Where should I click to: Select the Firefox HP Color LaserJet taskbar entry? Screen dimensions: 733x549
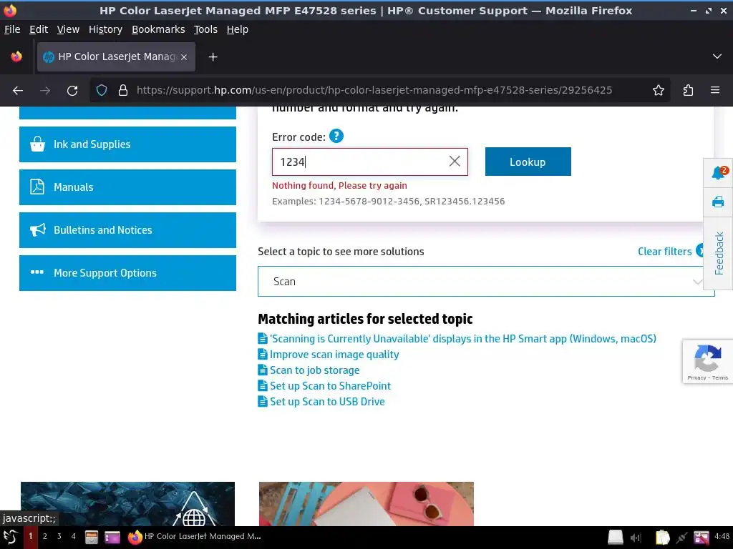click(x=195, y=537)
